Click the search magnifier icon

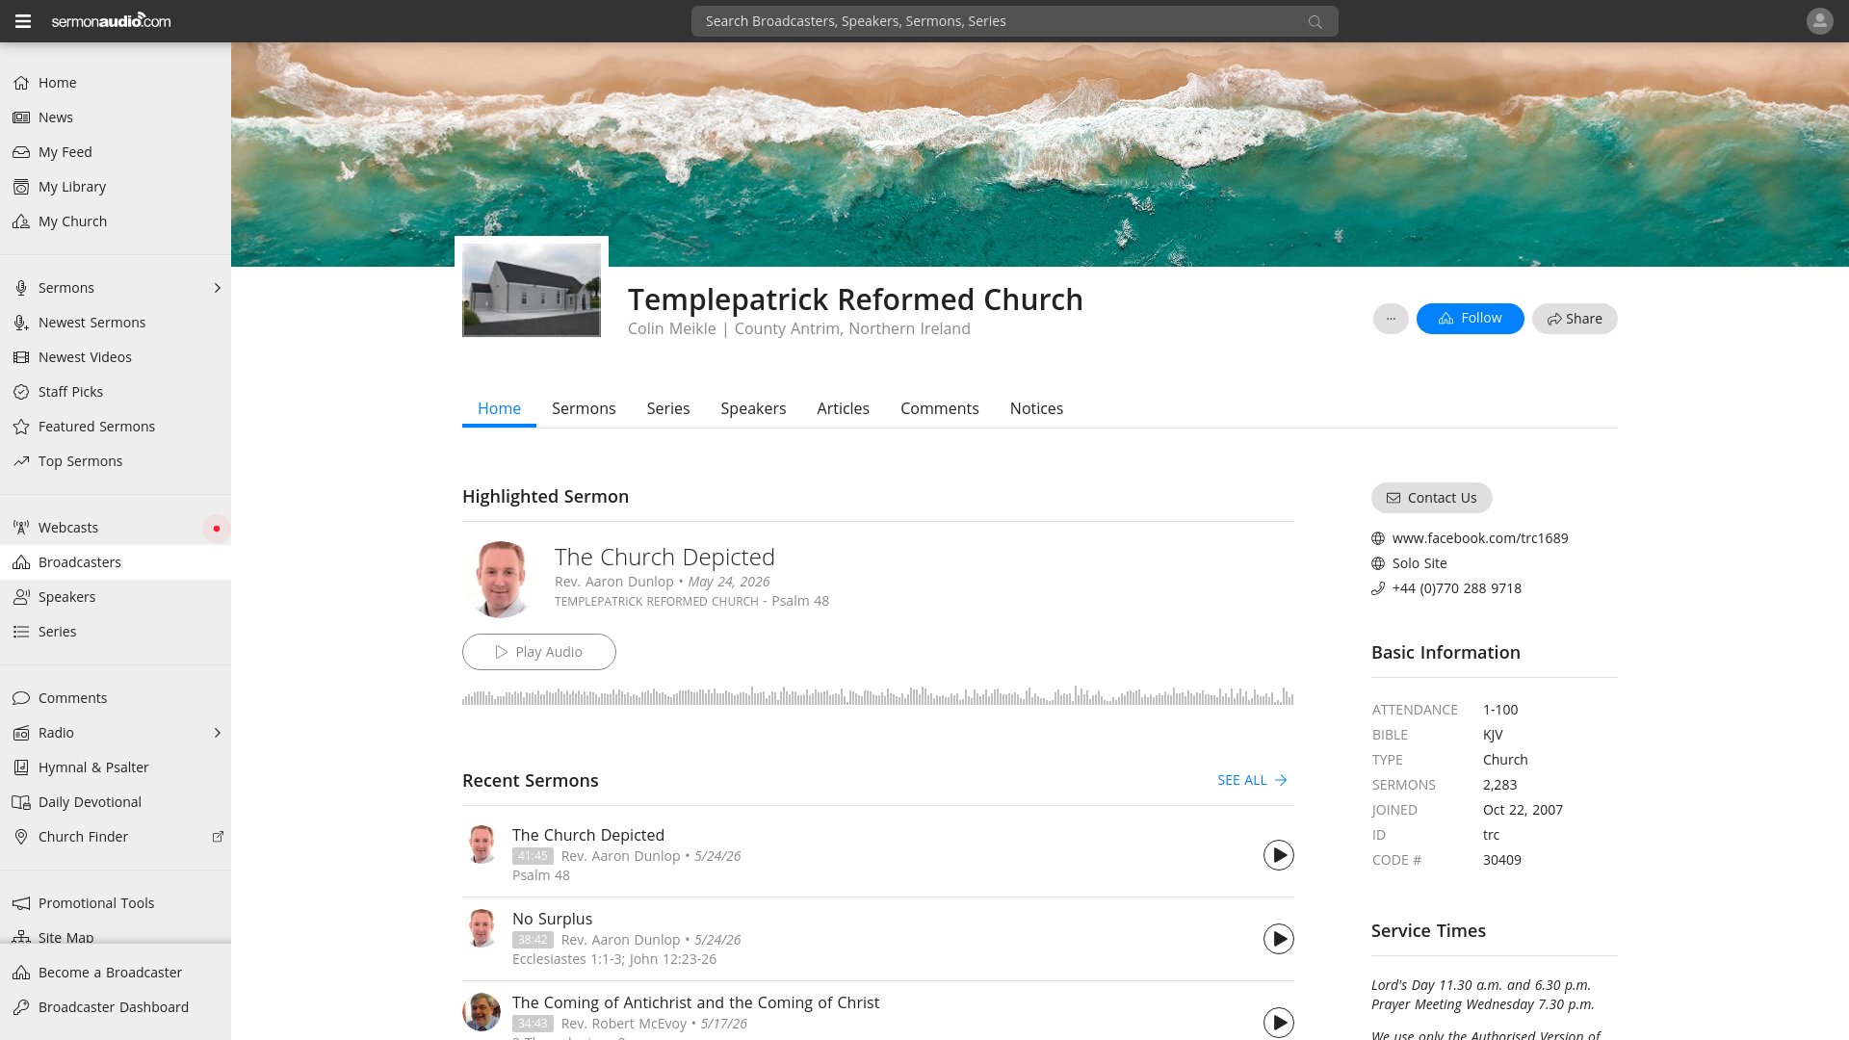(x=1315, y=22)
